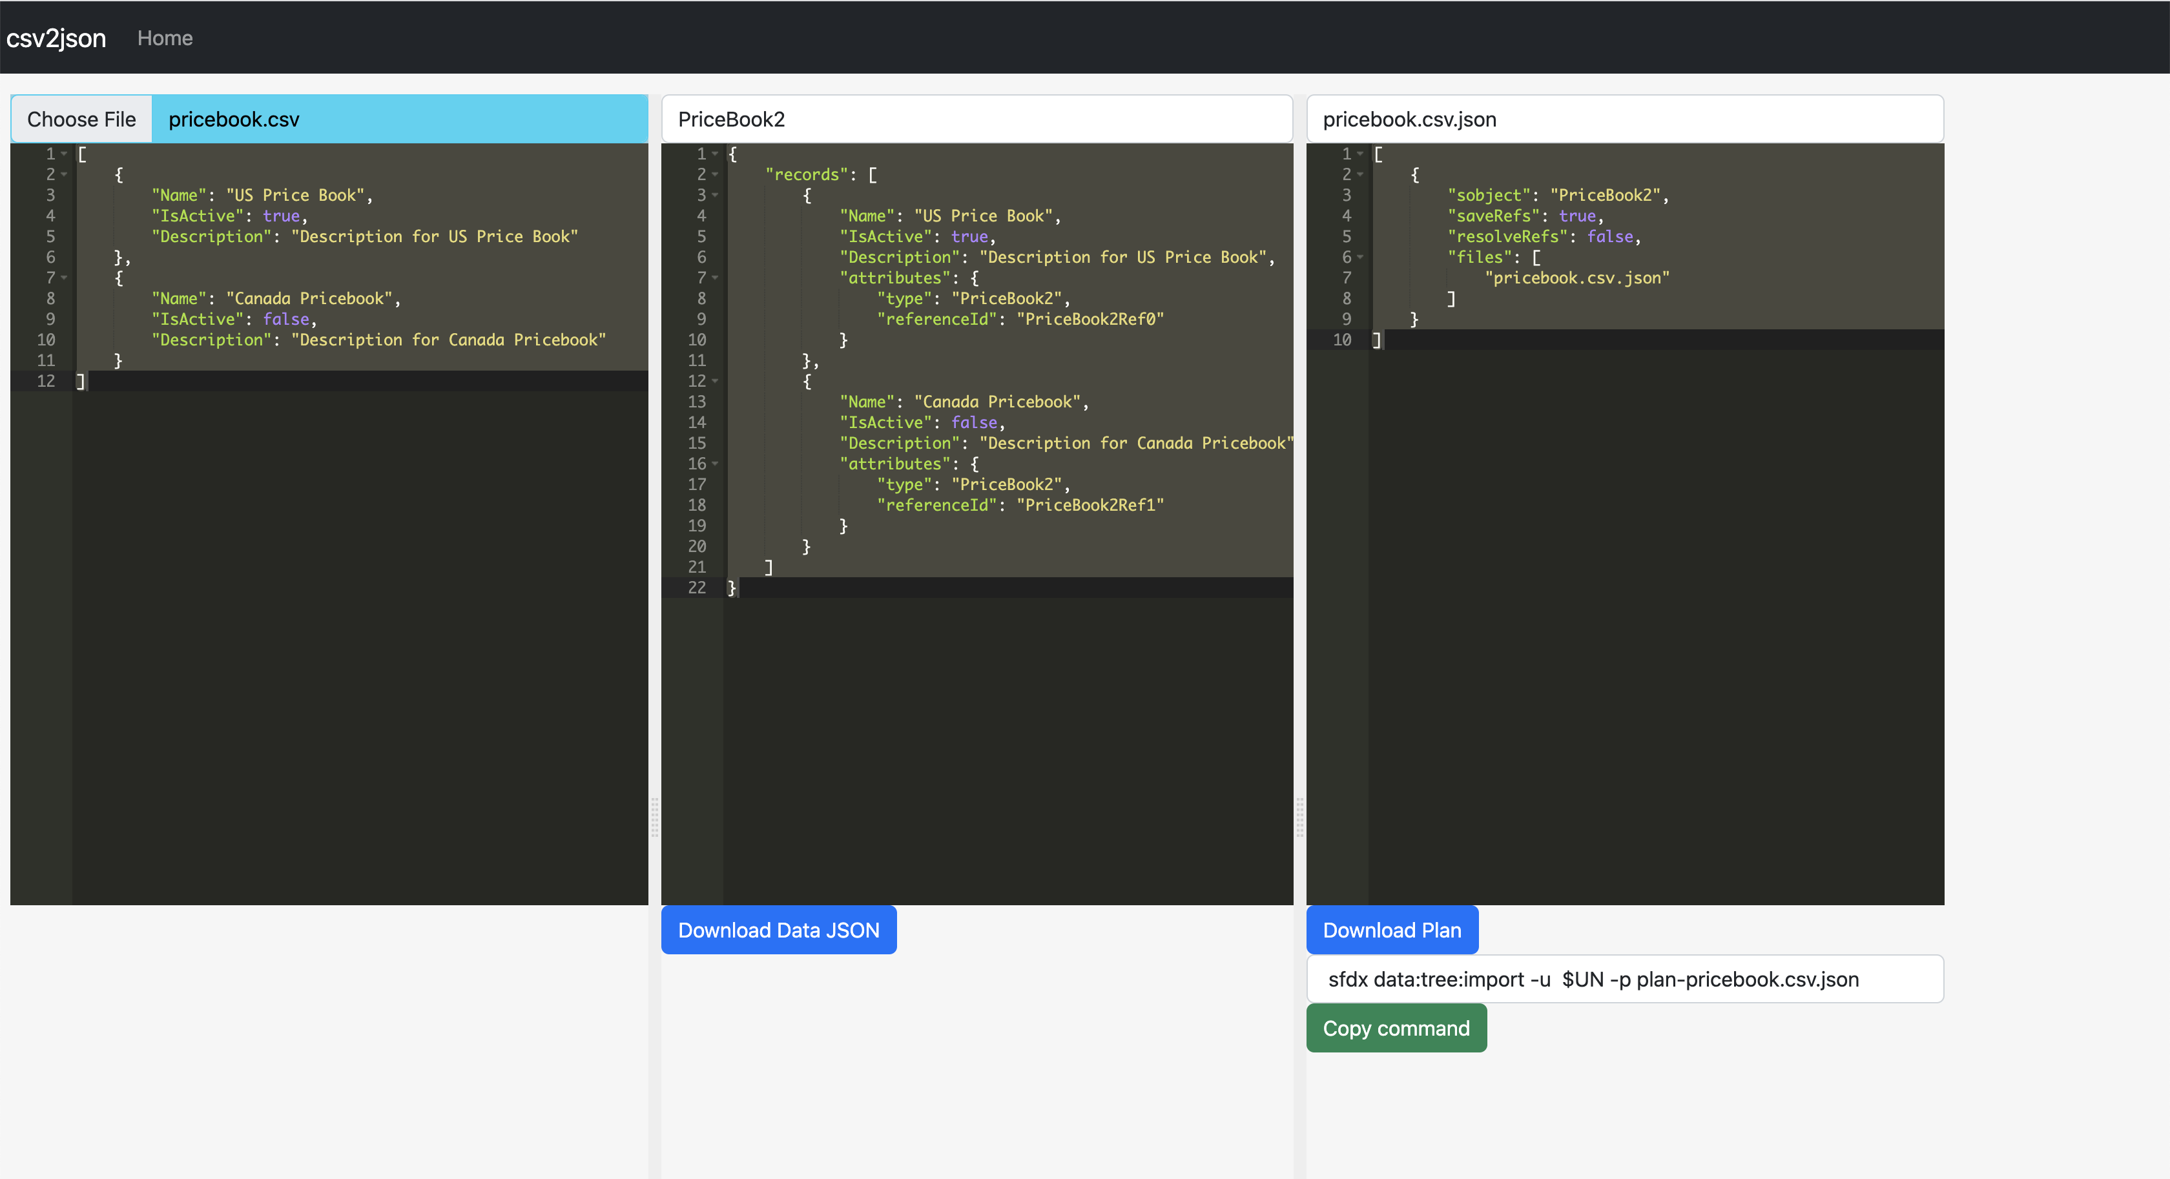Click "IsActive": true line in PriceBook2 editor
Viewport: 2170px width, 1179px height.
coord(918,237)
